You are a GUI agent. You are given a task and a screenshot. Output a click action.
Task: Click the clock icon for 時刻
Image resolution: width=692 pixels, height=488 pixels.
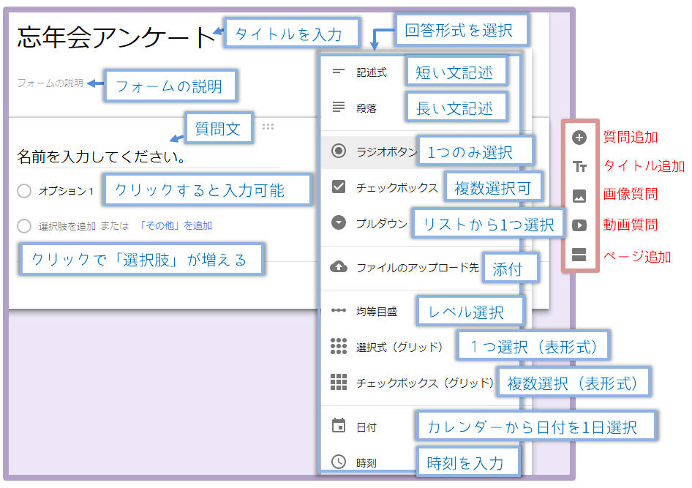[339, 462]
